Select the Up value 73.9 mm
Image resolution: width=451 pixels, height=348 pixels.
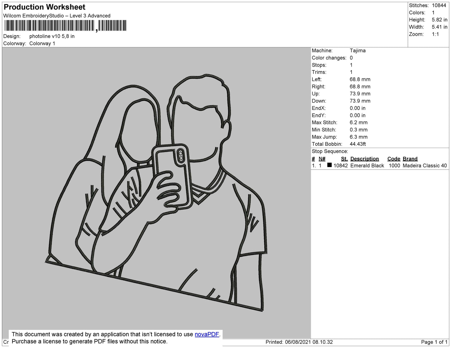click(x=360, y=94)
